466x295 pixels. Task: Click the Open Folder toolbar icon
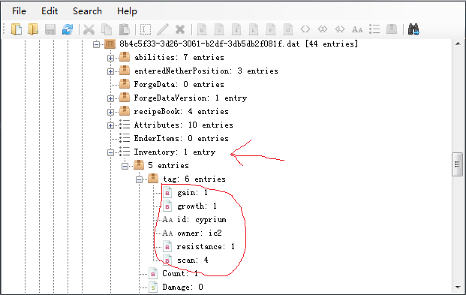(33, 29)
